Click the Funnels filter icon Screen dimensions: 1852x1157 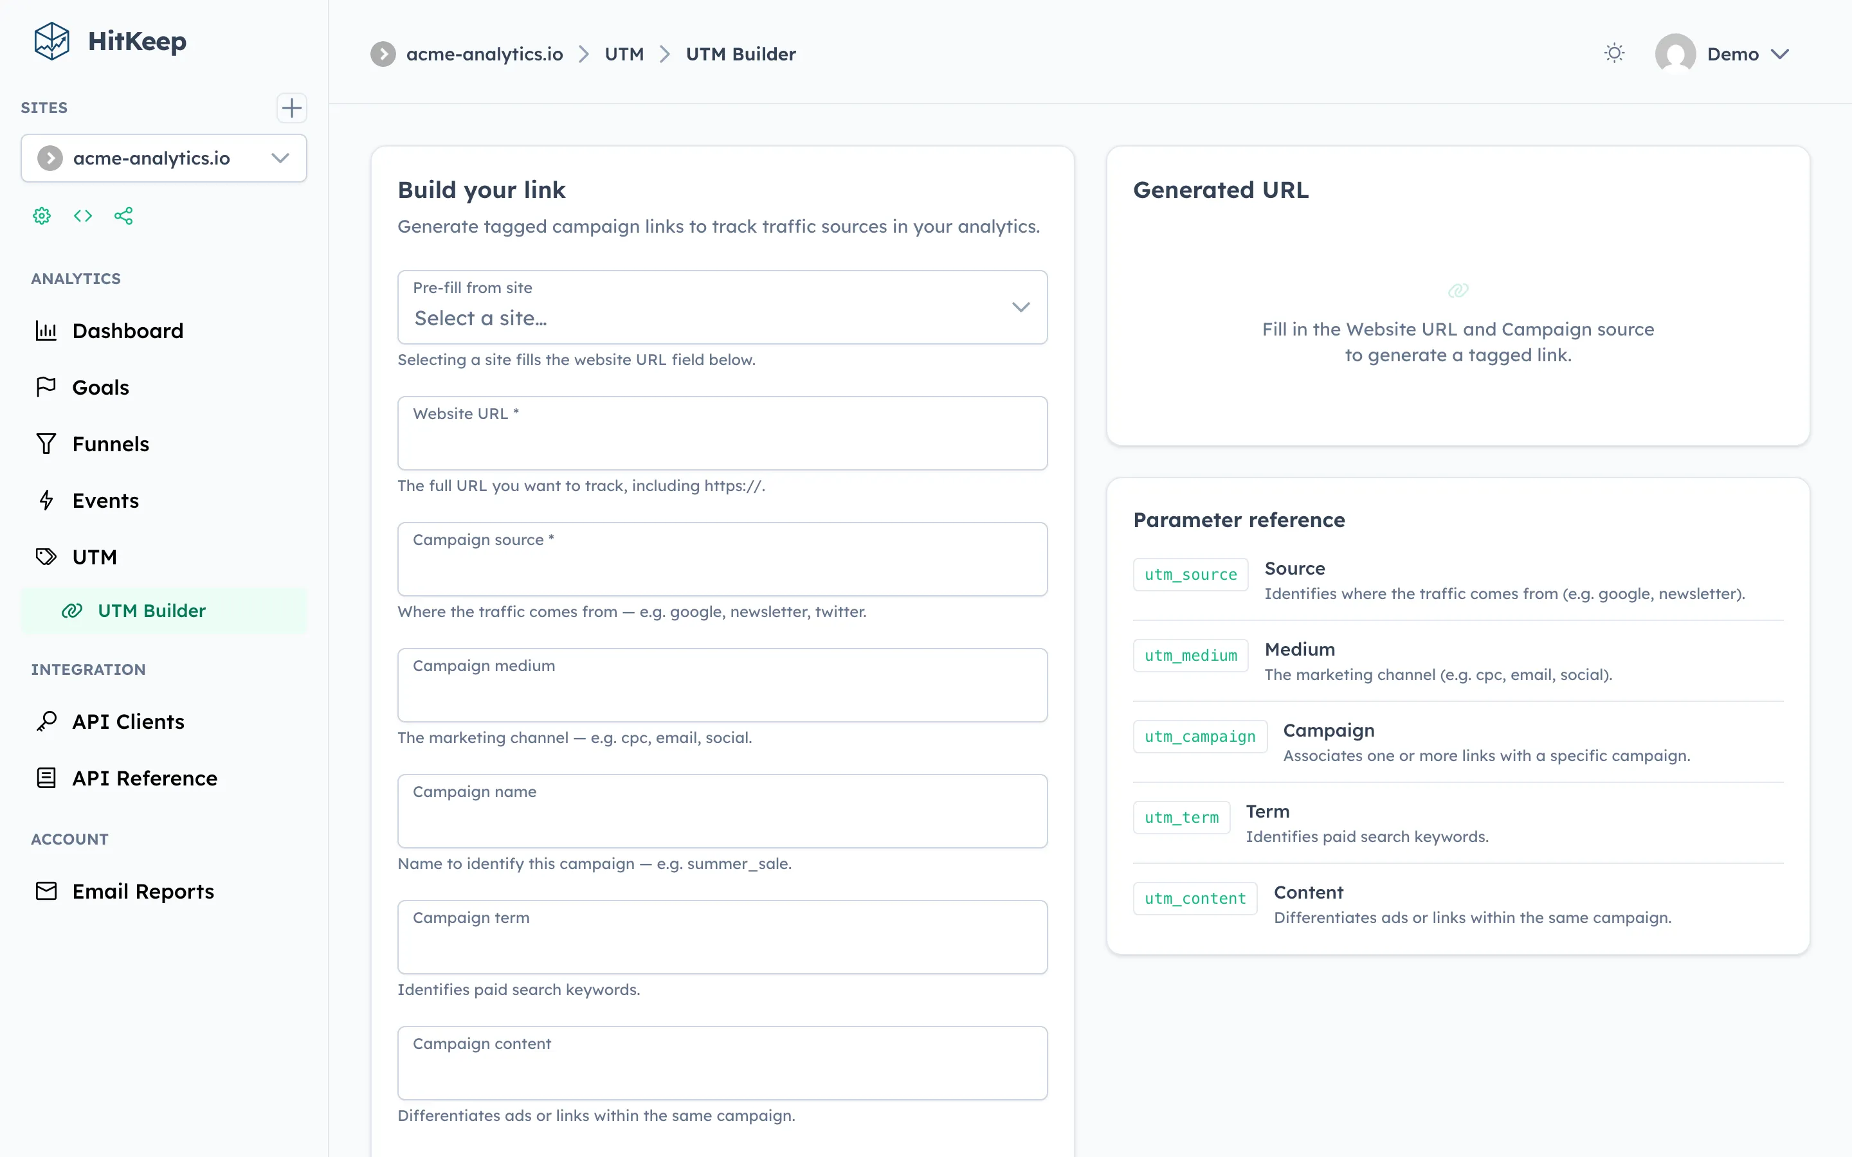(x=47, y=443)
